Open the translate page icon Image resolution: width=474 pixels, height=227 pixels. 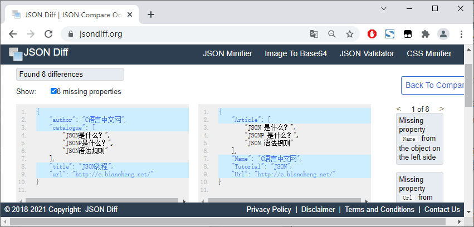[314, 34]
